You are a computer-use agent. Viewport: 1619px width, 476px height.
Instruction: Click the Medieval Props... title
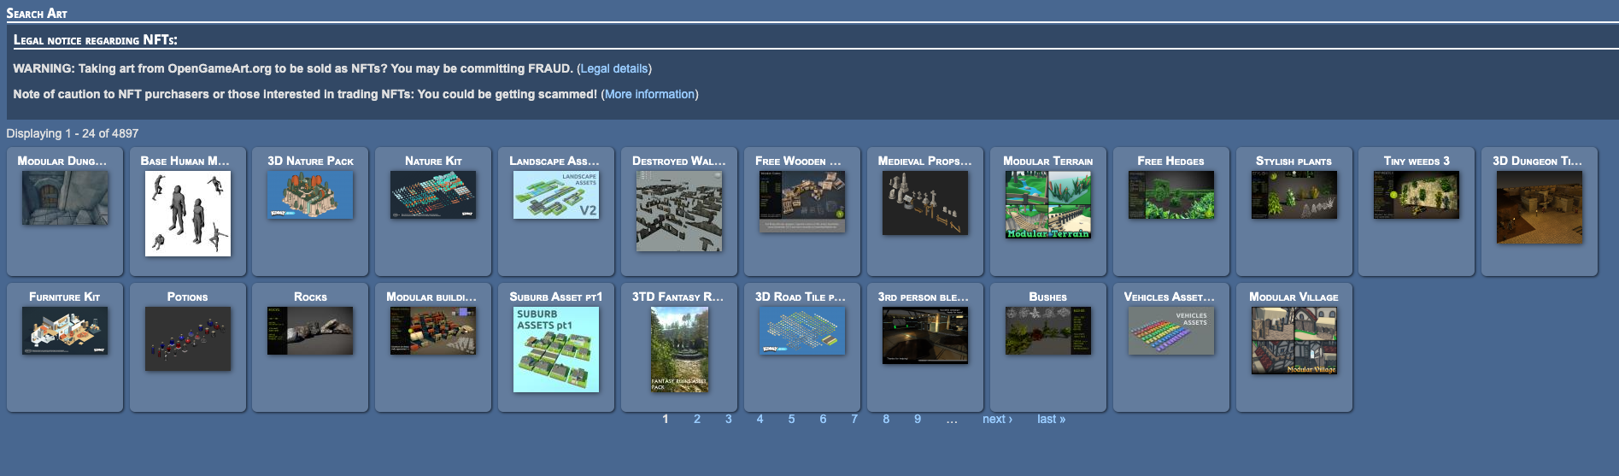point(925,161)
